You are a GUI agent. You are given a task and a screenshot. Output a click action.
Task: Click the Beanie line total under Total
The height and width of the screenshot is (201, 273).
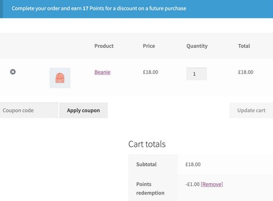click(x=246, y=72)
